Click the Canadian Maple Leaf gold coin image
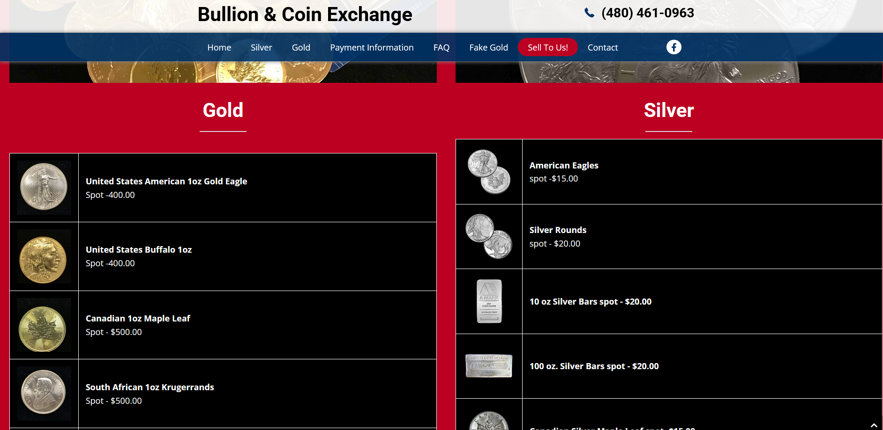The height and width of the screenshot is (430, 883). (x=44, y=325)
